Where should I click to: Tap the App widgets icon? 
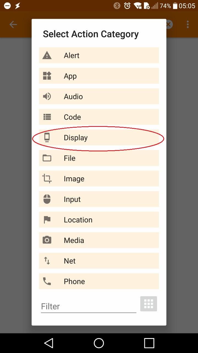47,76
